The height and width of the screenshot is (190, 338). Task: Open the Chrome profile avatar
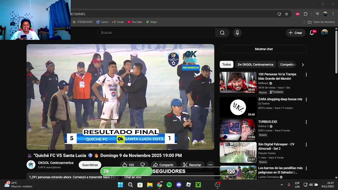325,14
